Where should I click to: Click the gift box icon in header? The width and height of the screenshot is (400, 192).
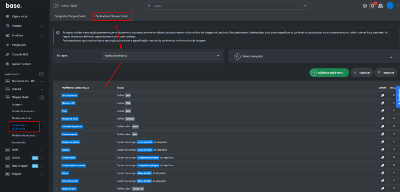[x=380, y=5]
